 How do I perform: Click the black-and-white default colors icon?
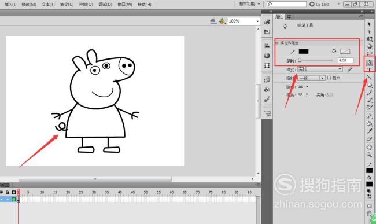(x=369, y=191)
